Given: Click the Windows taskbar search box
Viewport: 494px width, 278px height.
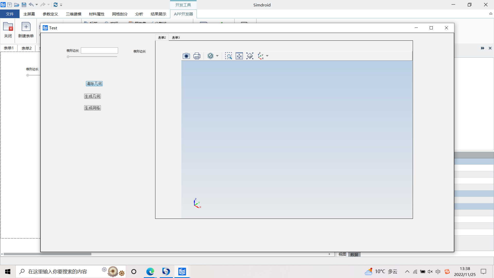Looking at the screenshot, I should [x=71, y=272].
